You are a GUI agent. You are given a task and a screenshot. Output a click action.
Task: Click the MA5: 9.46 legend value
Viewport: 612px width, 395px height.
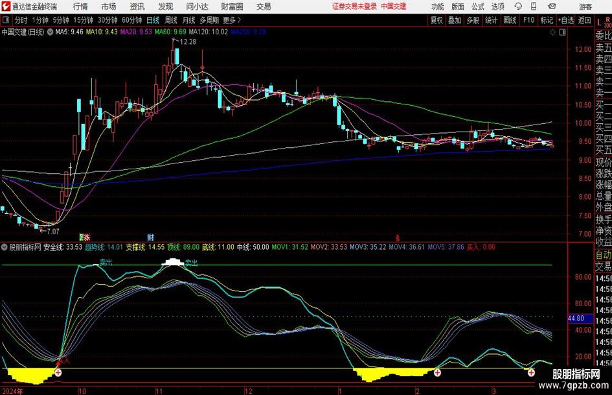69,32
